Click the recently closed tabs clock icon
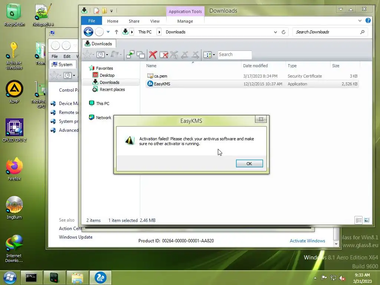The image size is (380, 285). tap(100, 55)
